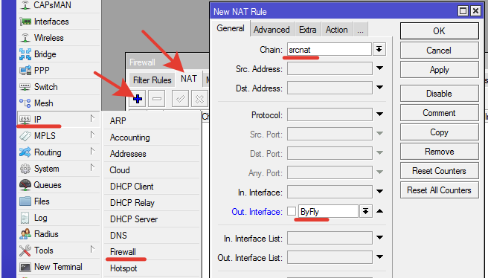Click the New Terminal monitor icon
Screen dimensions: 488x278
25,267
